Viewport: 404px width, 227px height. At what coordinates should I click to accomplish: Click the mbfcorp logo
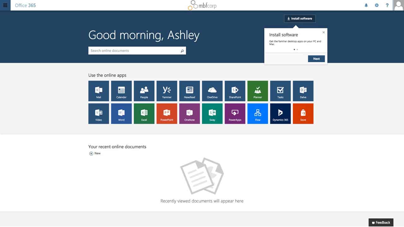202,5
